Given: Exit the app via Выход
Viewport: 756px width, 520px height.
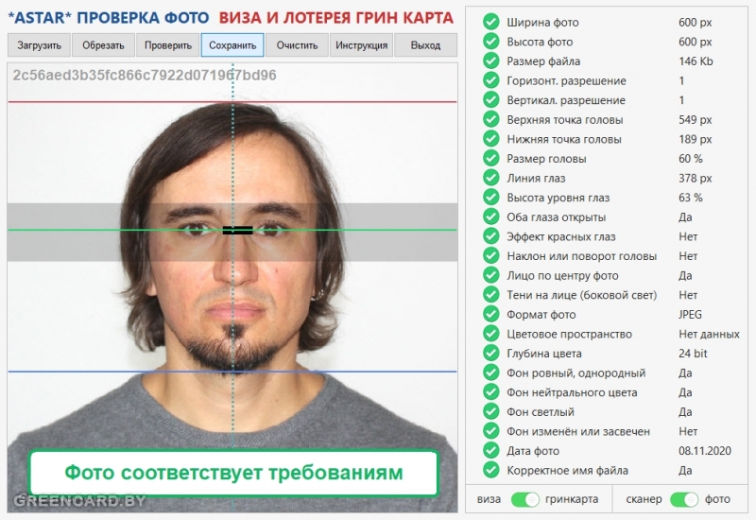Looking at the screenshot, I should 426,45.
